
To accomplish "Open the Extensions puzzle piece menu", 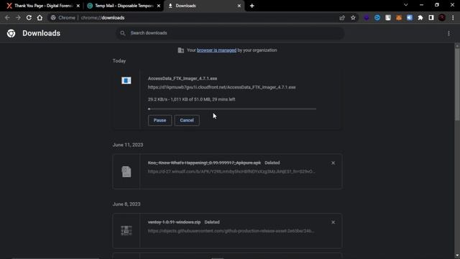I will click(x=420, y=18).
